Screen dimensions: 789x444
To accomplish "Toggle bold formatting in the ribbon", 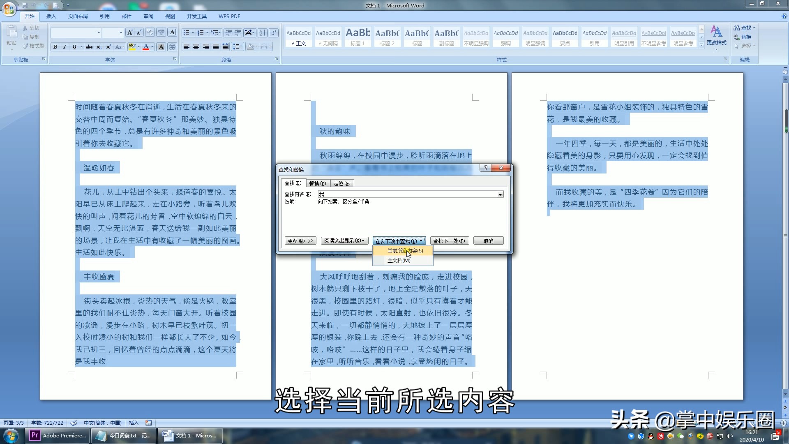I will coord(55,47).
